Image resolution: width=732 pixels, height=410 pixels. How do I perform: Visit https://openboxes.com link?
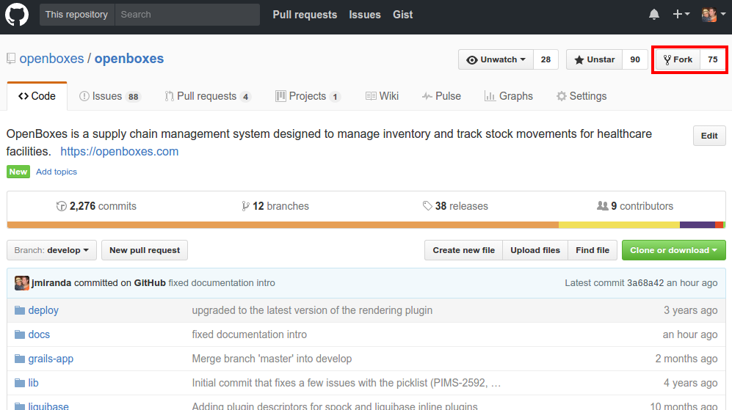pyautogui.click(x=120, y=152)
